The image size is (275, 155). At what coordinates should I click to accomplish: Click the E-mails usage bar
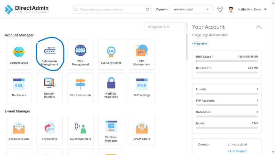click(x=227, y=94)
